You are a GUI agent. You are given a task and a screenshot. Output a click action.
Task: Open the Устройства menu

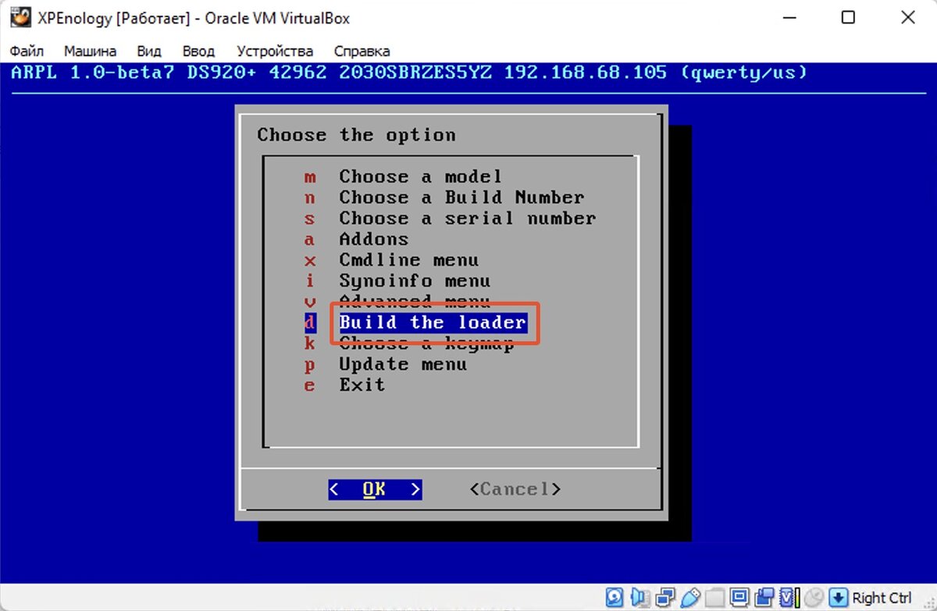tap(275, 52)
